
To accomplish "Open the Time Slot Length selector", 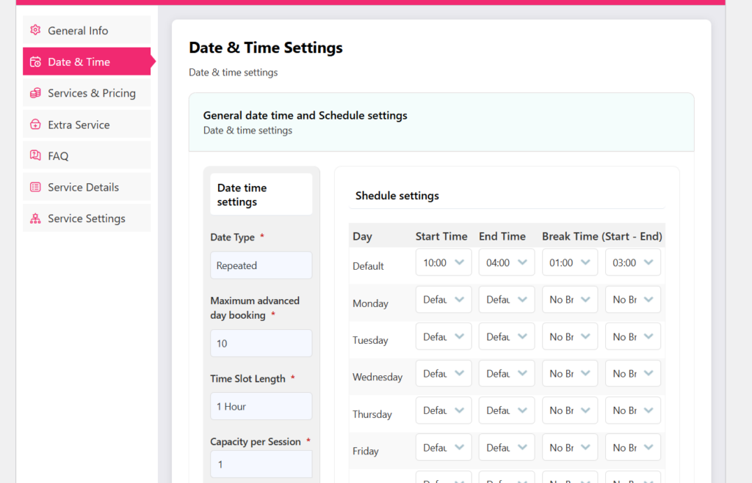I will [x=261, y=407].
